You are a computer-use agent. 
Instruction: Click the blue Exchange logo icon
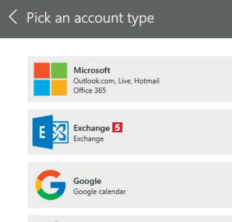tap(50, 132)
